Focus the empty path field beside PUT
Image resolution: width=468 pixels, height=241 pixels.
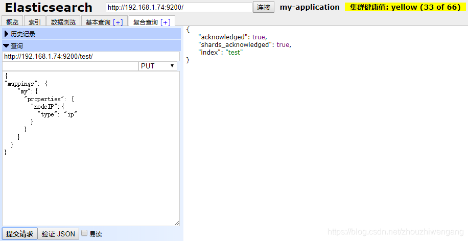tap(70, 66)
